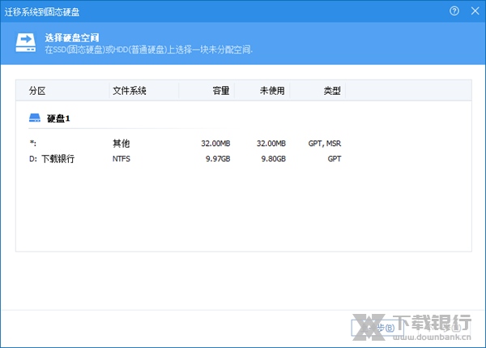This screenshot has height=348, width=486.
Task: Sort by the 分区 column header
Action: coord(38,90)
